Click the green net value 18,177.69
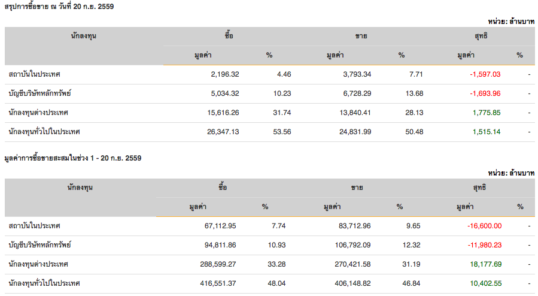The height and width of the screenshot is (296, 538). point(485,264)
